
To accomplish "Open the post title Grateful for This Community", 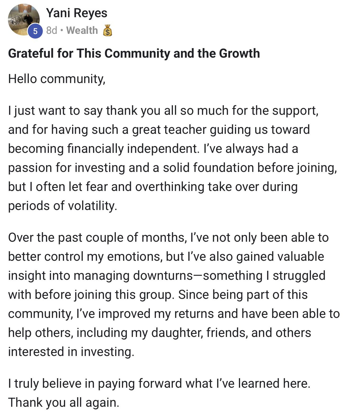I will (x=134, y=53).
